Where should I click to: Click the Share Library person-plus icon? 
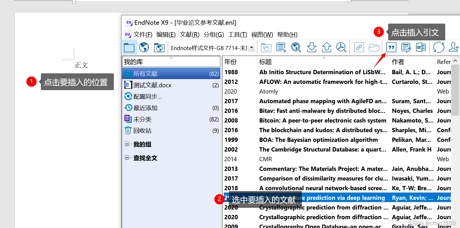(453, 47)
